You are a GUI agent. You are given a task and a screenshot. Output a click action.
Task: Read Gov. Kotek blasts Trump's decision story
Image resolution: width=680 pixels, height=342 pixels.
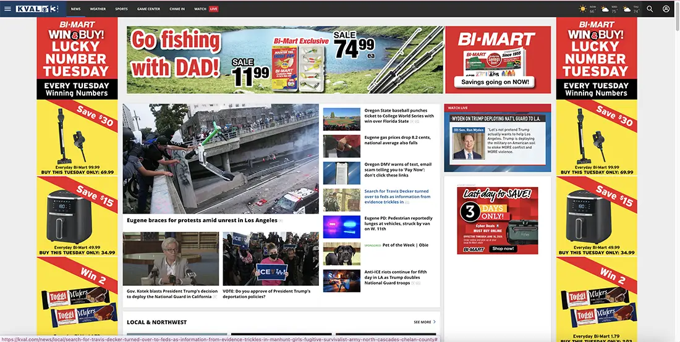[x=172, y=294]
